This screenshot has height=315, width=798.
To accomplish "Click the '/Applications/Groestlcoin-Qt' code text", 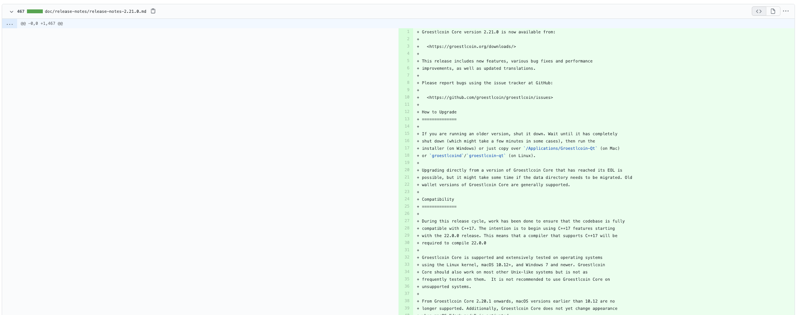I will (560, 149).
